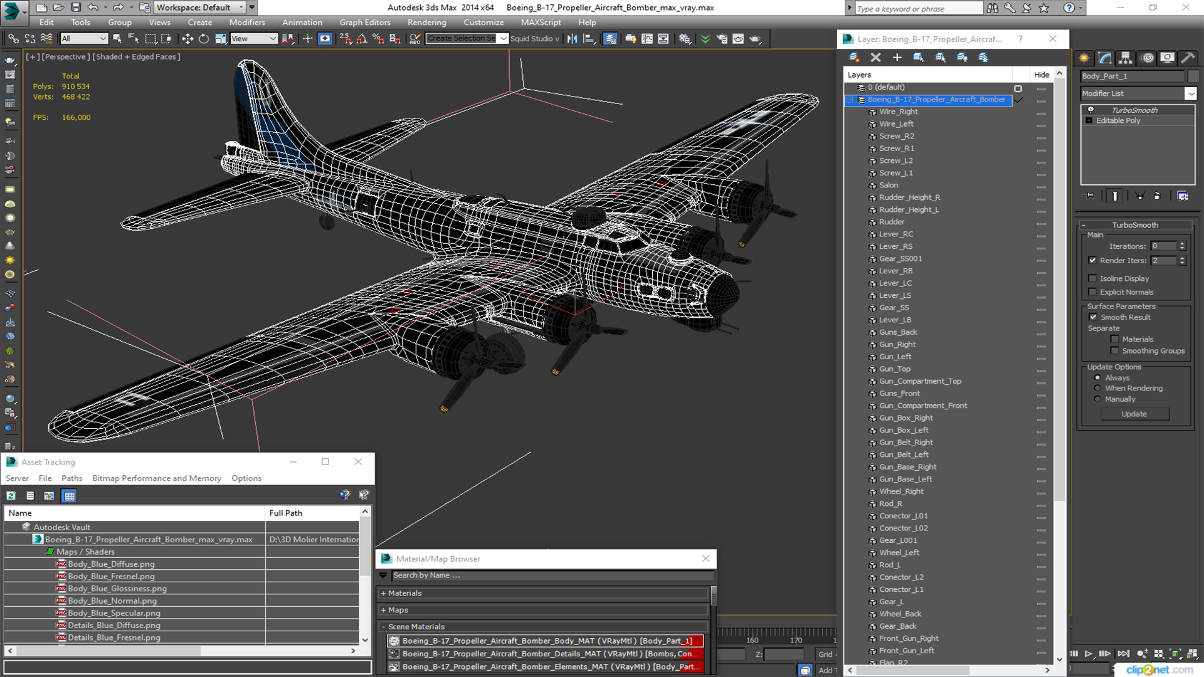Open Select by Name dialog icon
The image size is (1204, 677).
(133, 39)
